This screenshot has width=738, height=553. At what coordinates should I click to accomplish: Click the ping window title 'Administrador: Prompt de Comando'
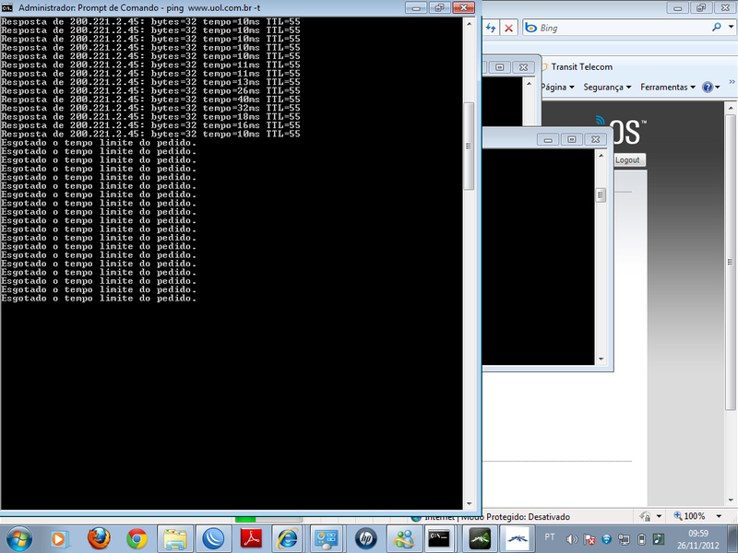click(89, 8)
